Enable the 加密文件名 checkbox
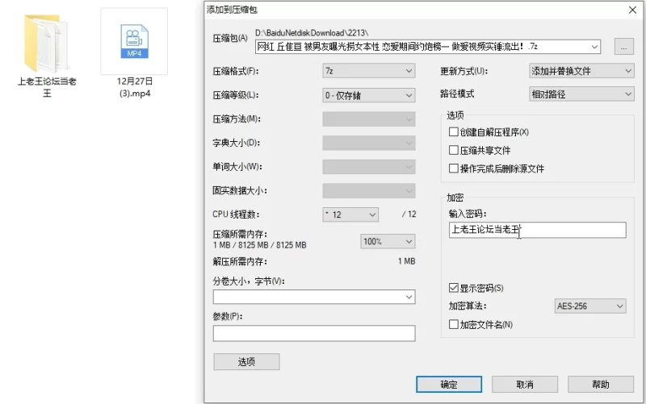Screen dimensions: 646x404 454,324
